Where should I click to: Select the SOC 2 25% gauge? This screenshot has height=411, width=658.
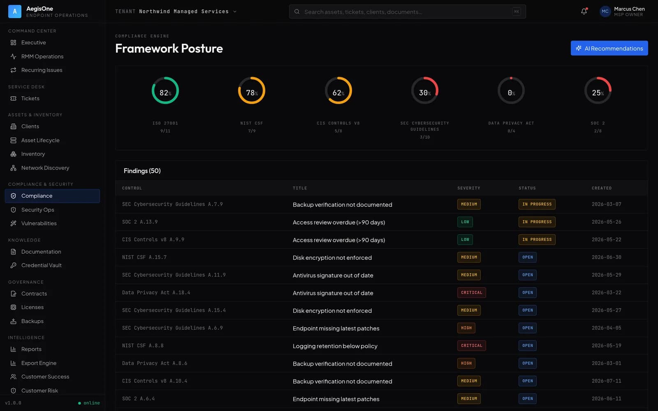598,90
